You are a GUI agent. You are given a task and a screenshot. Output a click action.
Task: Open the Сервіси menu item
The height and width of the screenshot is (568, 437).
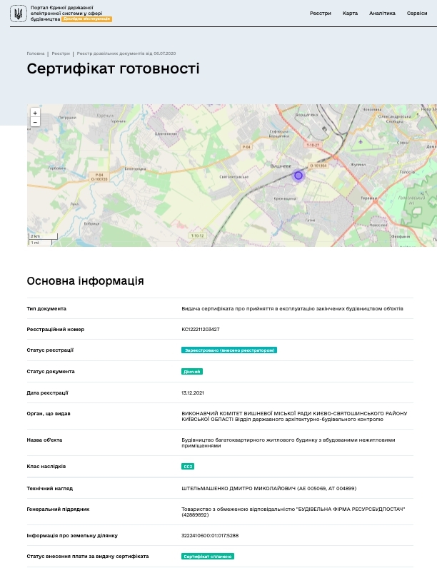point(417,14)
